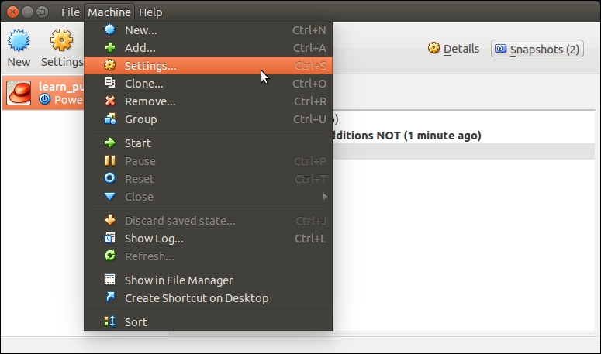601x354 pixels.
Task: Select Show in File Manager
Action: click(x=178, y=280)
